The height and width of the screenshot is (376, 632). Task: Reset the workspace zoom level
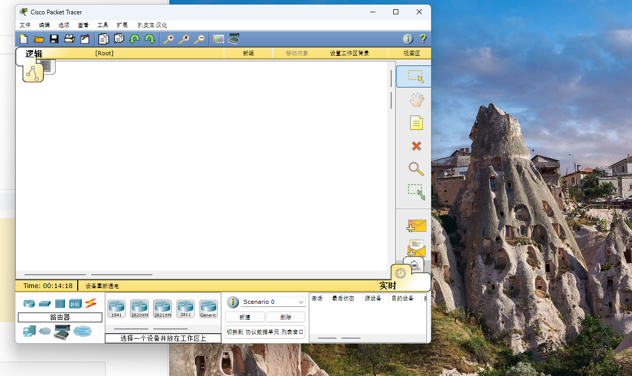[x=184, y=39]
